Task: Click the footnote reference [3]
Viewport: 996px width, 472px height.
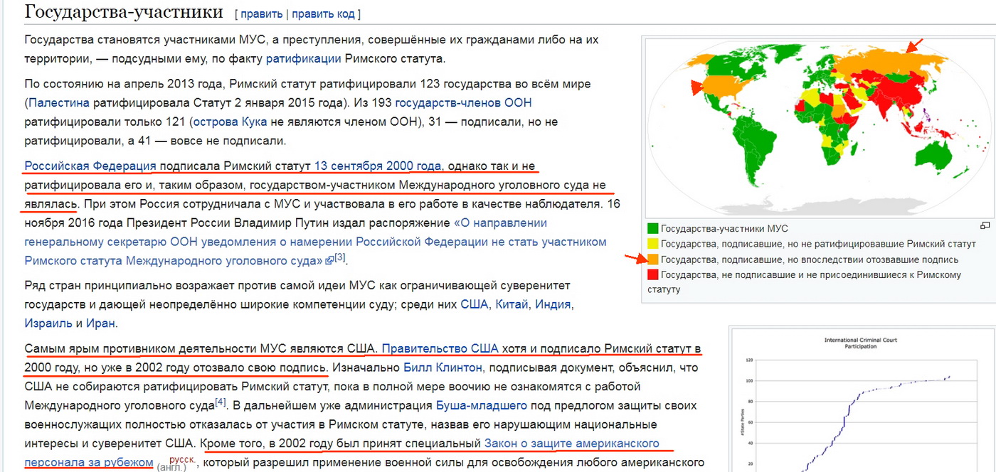Action: click(340, 257)
